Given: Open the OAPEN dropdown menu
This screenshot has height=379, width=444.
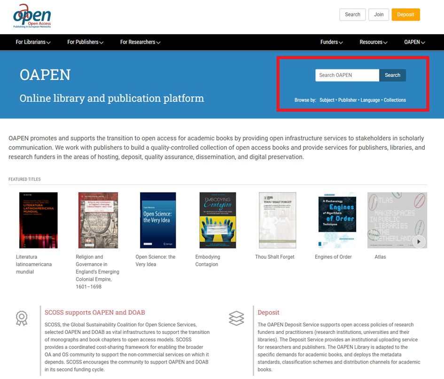Looking at the screenshot, I should [x=414, y=42].
